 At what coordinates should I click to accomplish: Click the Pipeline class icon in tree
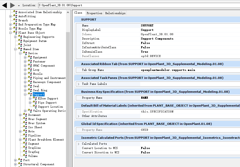point(25,135)
